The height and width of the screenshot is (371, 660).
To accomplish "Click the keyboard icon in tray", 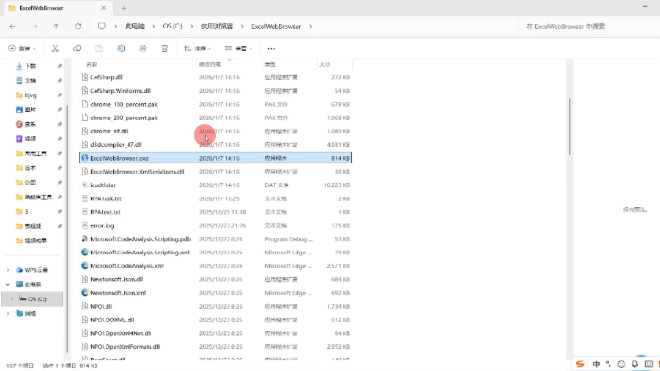I will pos(648,364).
